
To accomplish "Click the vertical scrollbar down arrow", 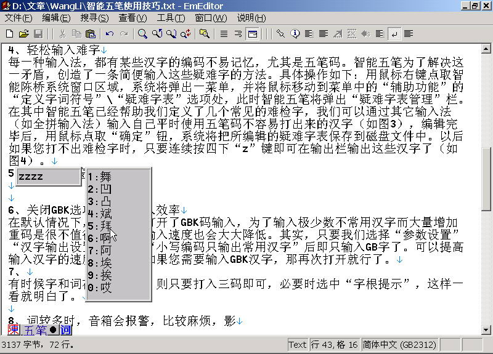I will [486, 329].
